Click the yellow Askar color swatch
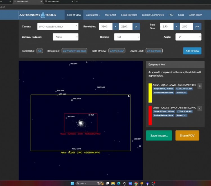 pos(150,93)
